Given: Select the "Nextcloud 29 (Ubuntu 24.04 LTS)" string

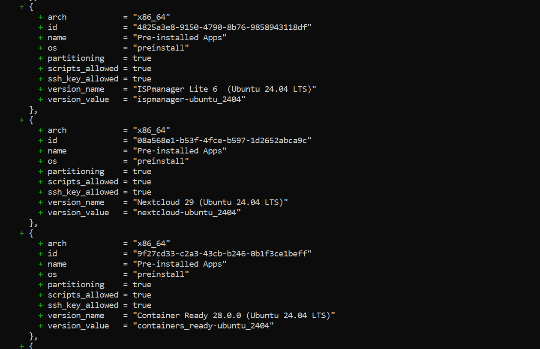Looking at the screenshot, I should 210,202.
